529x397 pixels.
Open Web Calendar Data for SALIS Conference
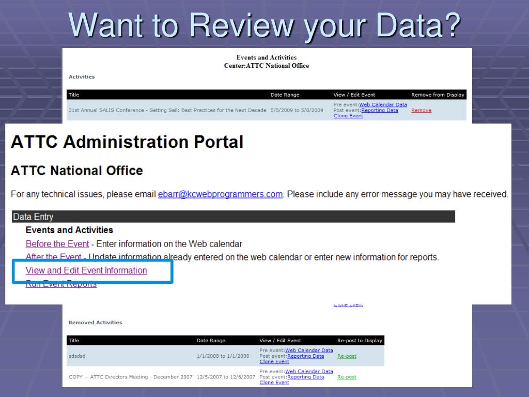(x=383, y=104)
